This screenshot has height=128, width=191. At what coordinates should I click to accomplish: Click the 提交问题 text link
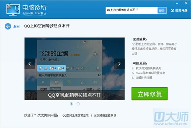click(181, 10)
